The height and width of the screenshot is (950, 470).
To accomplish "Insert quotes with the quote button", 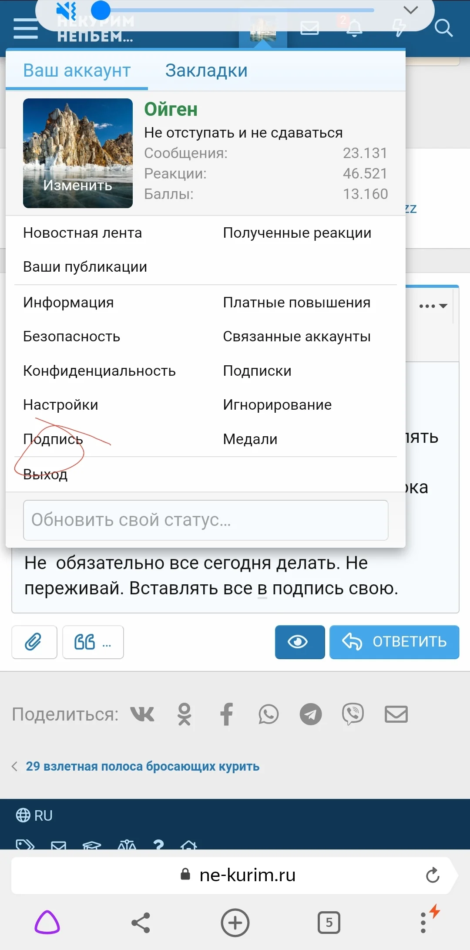I will click(93, 642).
